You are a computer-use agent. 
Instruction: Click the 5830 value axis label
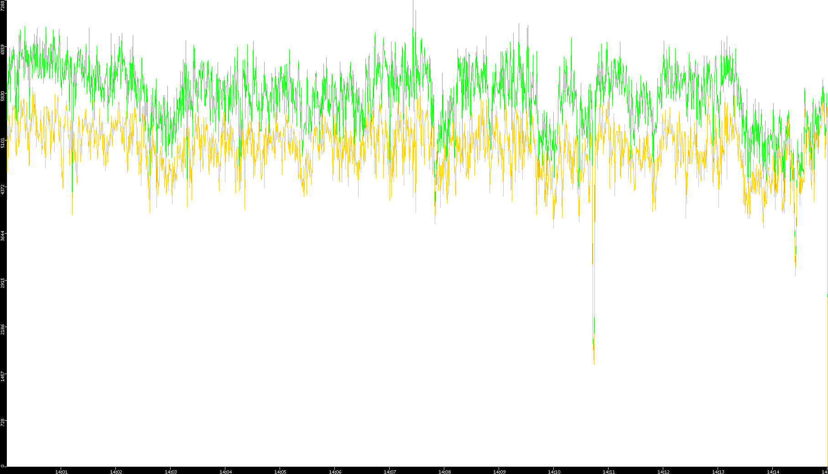[3, 96]
